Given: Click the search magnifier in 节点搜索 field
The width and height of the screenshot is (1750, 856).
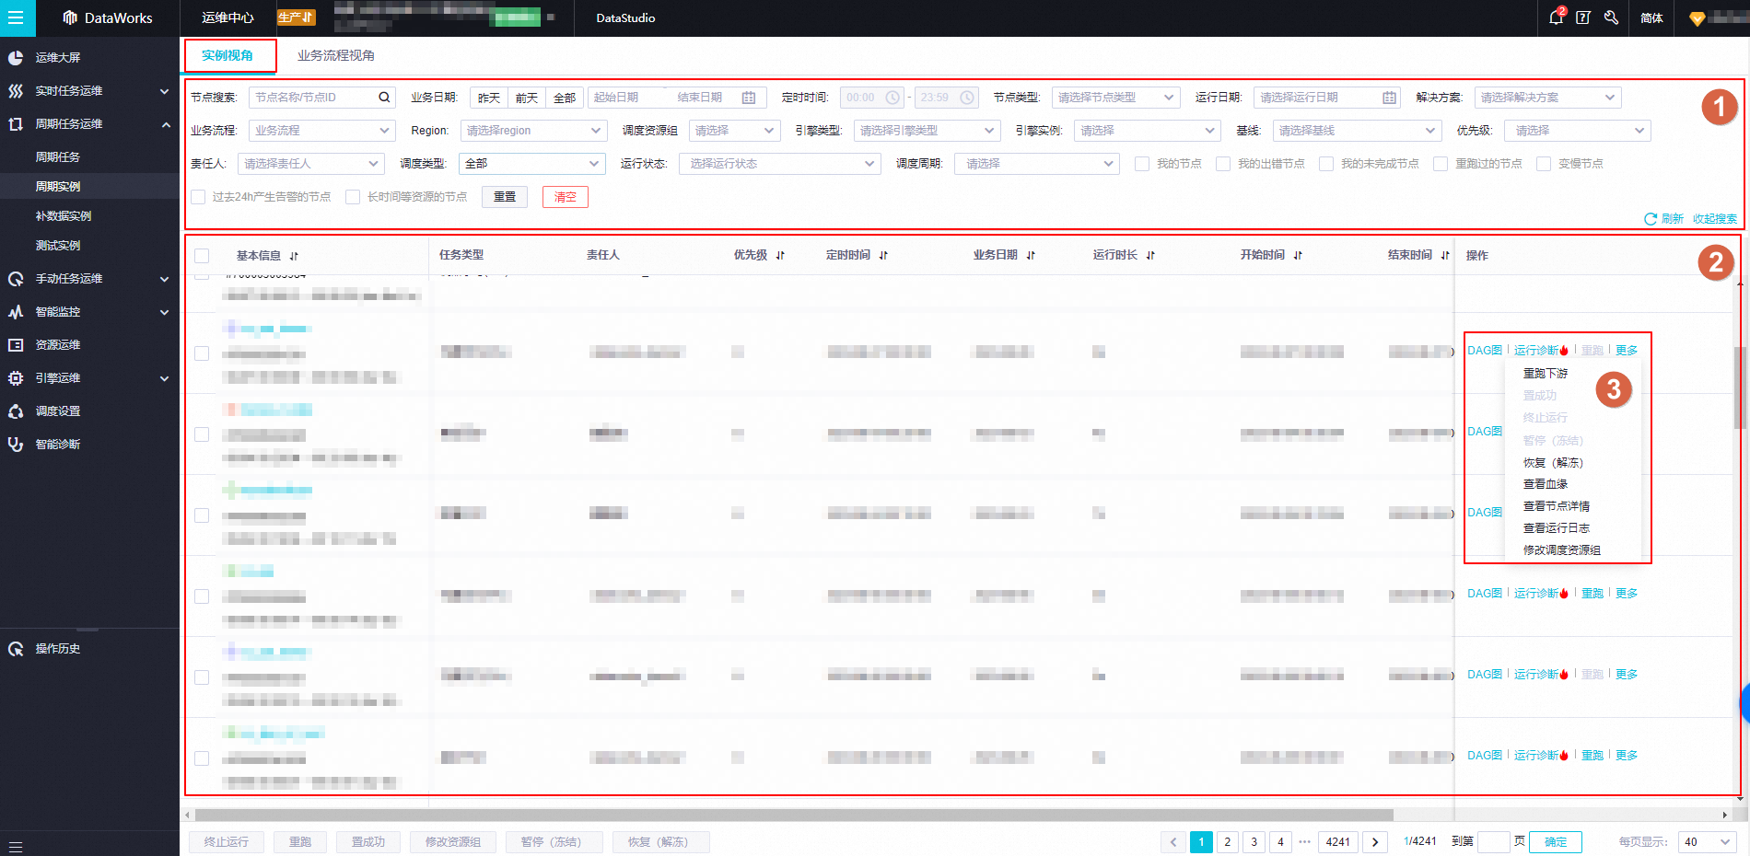Looking at the screenshot, I should 384,98.
